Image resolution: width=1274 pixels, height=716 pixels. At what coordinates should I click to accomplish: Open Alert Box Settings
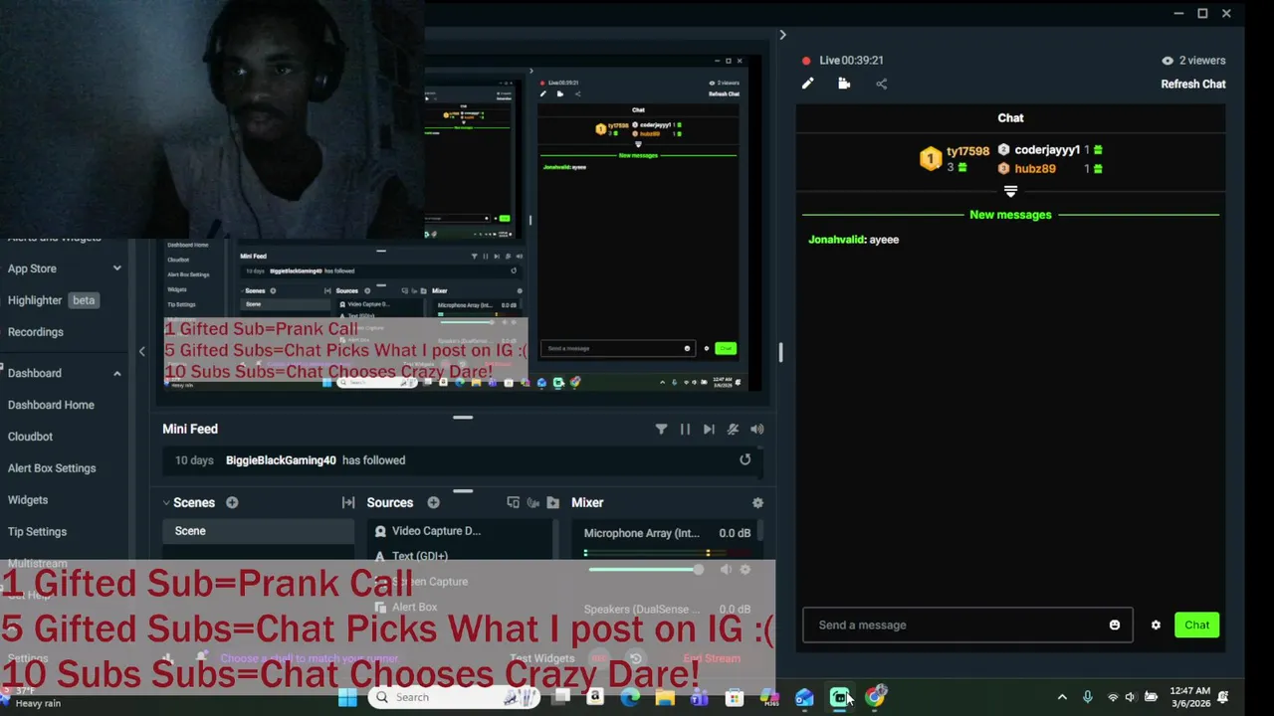pos(52,468)
